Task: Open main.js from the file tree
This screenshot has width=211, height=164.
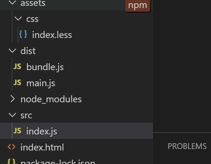Action: pyautogui.click(x=41, y=83)
